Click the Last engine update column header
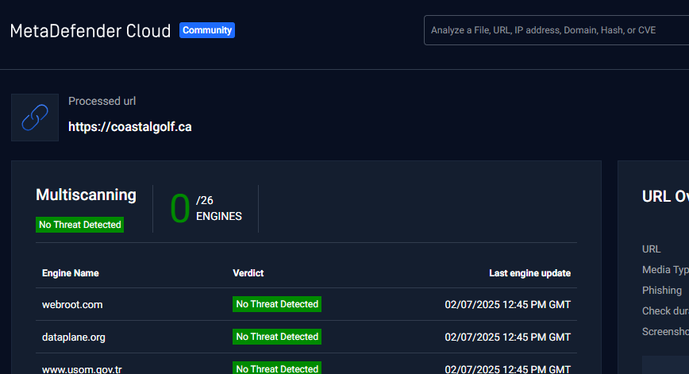The height and width of the screenshot is (374, 689). 530,273
